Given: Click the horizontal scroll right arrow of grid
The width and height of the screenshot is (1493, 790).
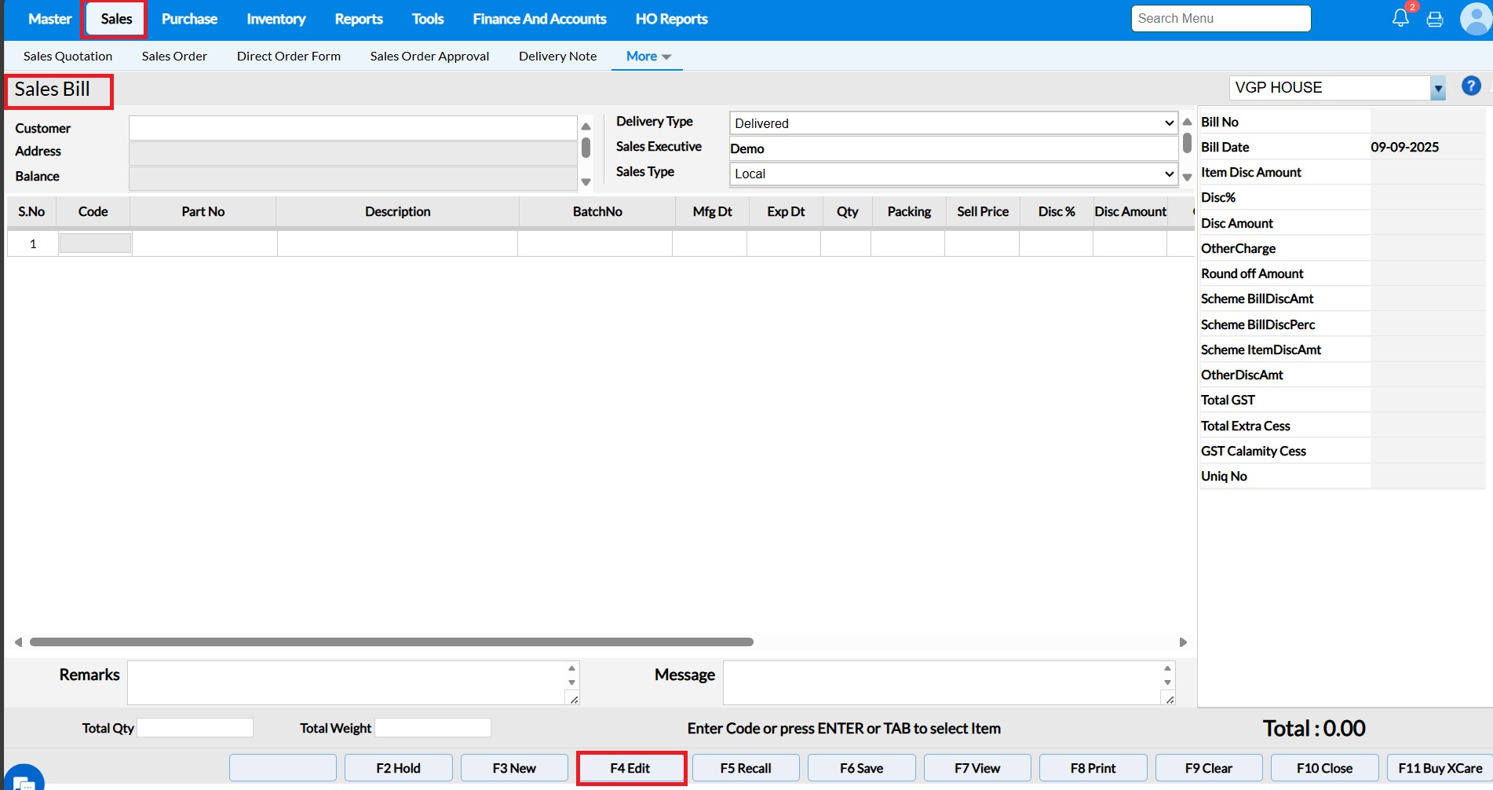Looking at the screenshot, I should (x=1183, y=642).
